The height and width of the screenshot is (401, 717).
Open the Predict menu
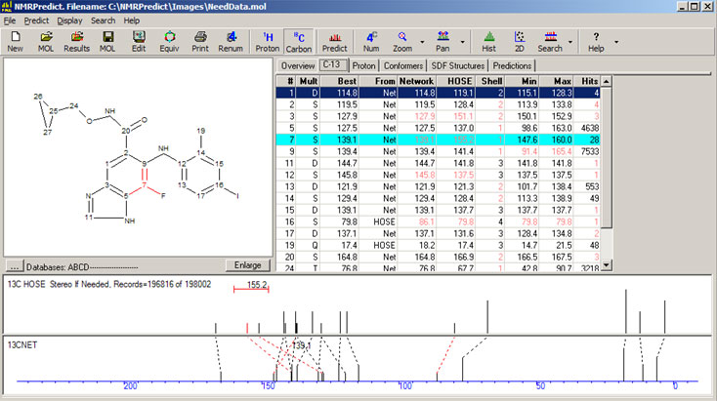(x=36, y=20)
